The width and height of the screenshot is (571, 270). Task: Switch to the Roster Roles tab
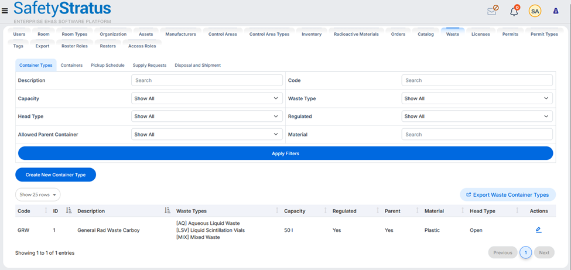(x=74, y=46)
